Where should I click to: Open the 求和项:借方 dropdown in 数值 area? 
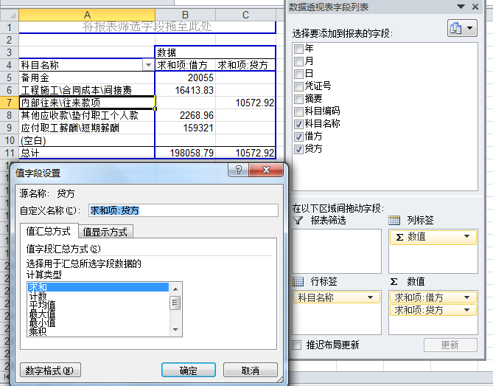[467, 297]
